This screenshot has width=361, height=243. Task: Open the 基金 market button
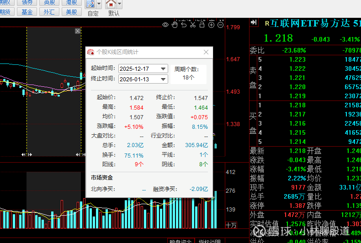point(27,12)
